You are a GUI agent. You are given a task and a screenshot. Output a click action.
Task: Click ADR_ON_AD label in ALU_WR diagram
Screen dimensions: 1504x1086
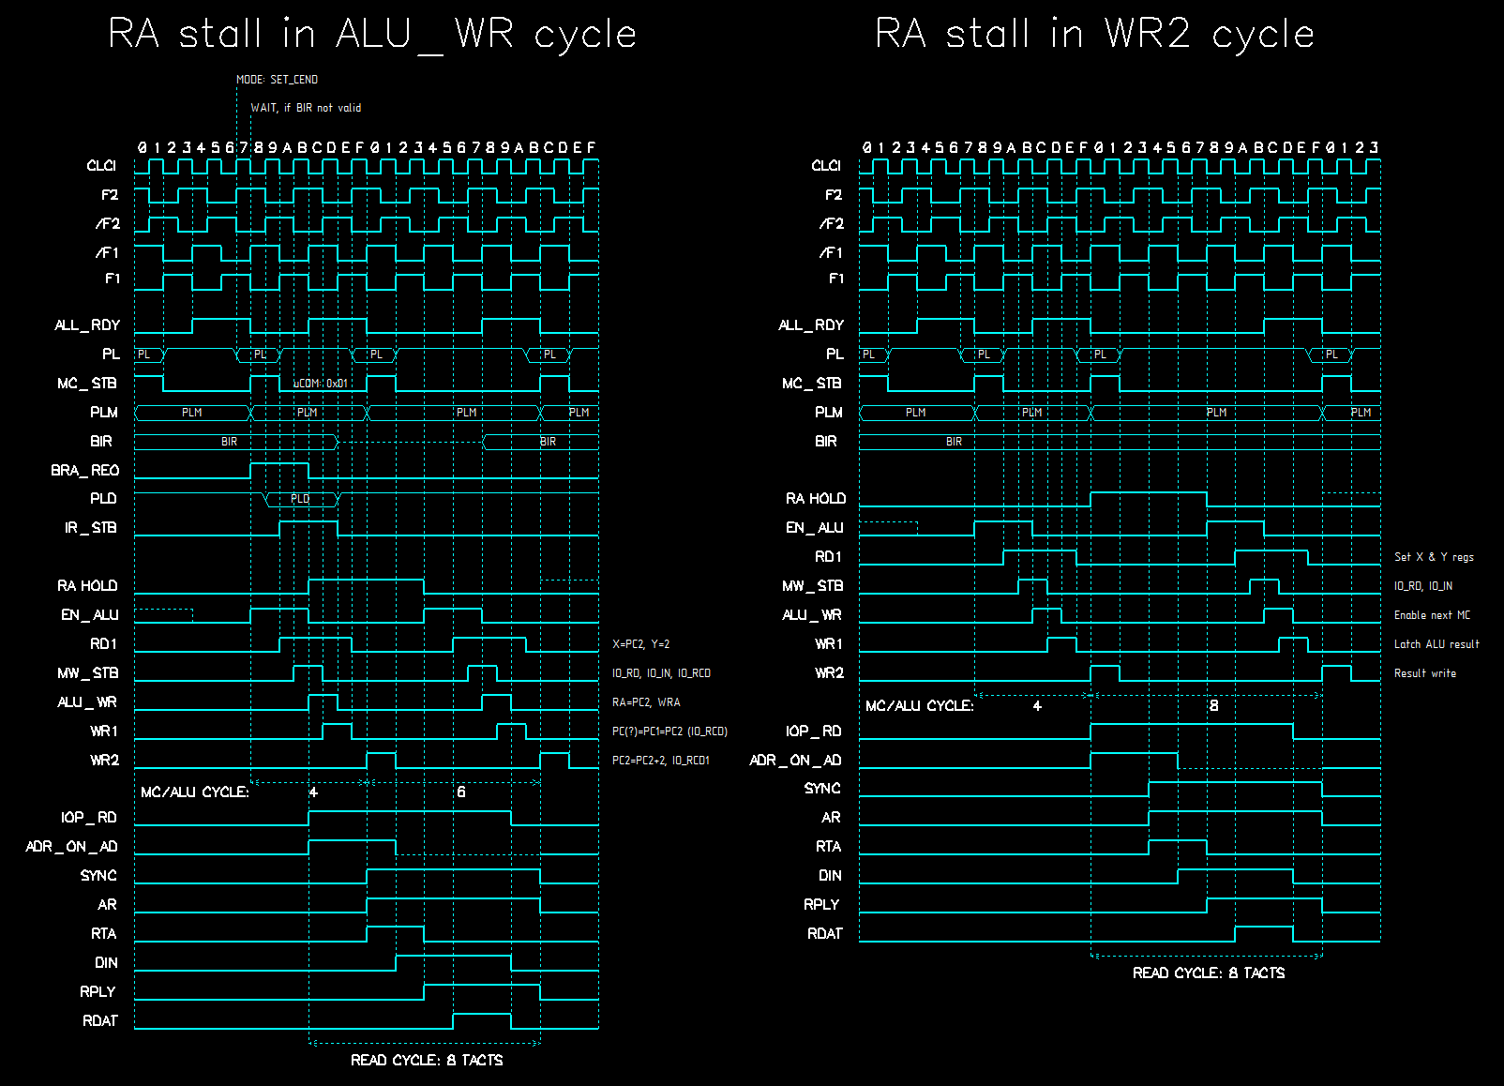(x=72, y=847)
